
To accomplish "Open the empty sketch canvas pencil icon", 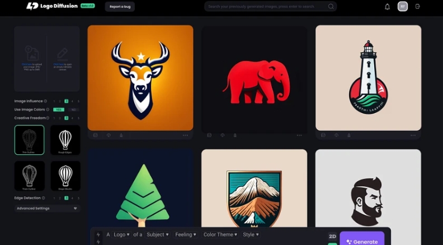I will (63, 54).
